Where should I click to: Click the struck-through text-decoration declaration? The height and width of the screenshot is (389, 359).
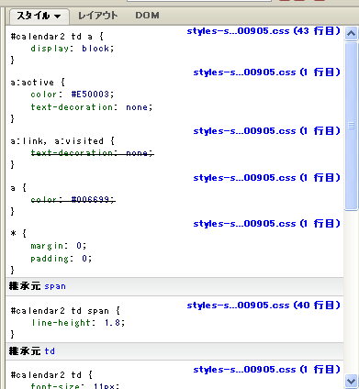coord(93,153)
